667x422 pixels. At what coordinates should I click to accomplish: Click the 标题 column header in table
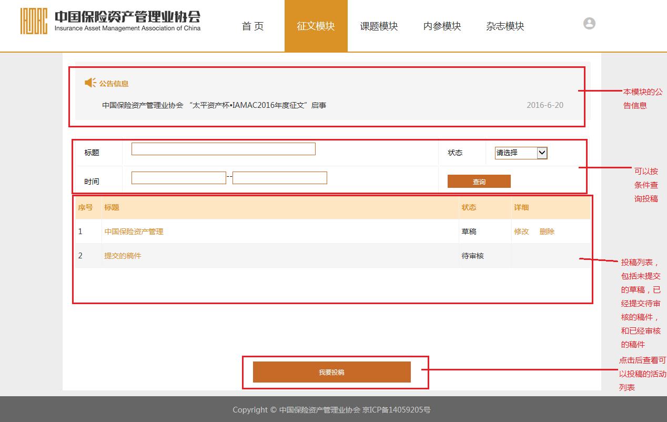click(112, 207)
